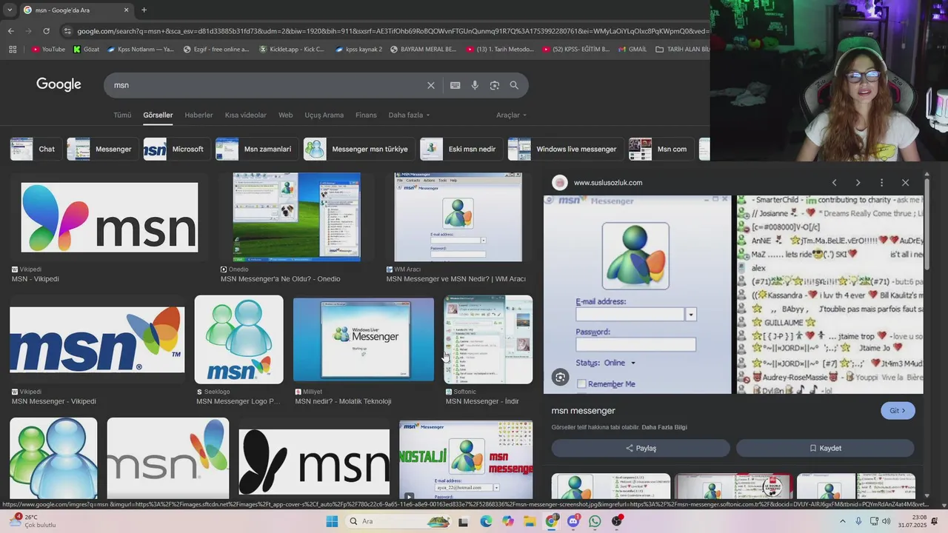Click the tray microphone icon

[x=858, y=521]
